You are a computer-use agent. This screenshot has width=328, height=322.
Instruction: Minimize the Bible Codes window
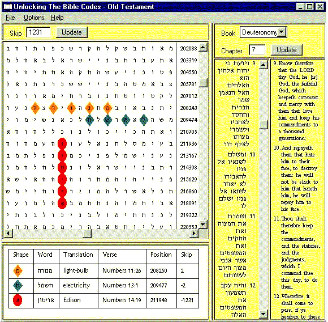300,7
